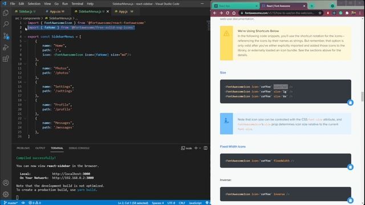
Task: Close the SidebarMenus.js editor tab
Action: coord(108,11)
